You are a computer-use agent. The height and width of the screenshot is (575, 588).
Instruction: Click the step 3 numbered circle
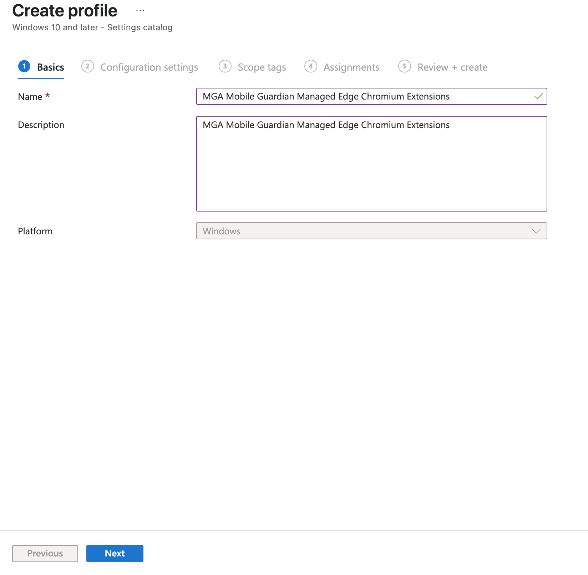click(225, 66)
